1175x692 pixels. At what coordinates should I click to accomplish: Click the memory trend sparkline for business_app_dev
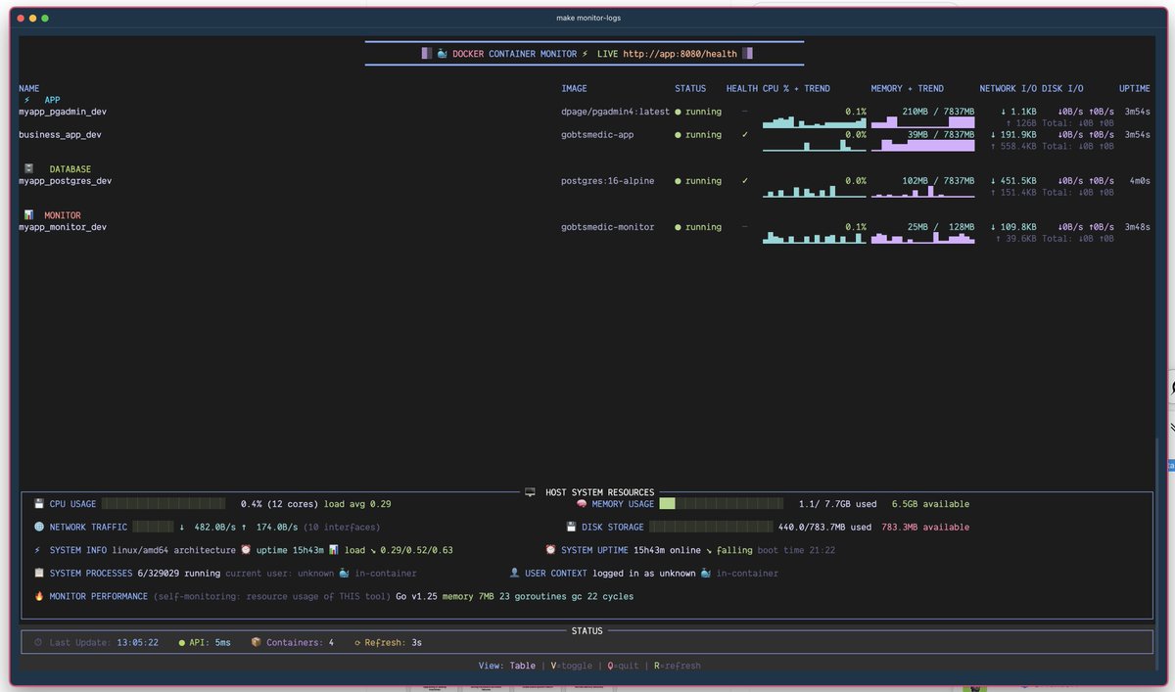(923, 145)
